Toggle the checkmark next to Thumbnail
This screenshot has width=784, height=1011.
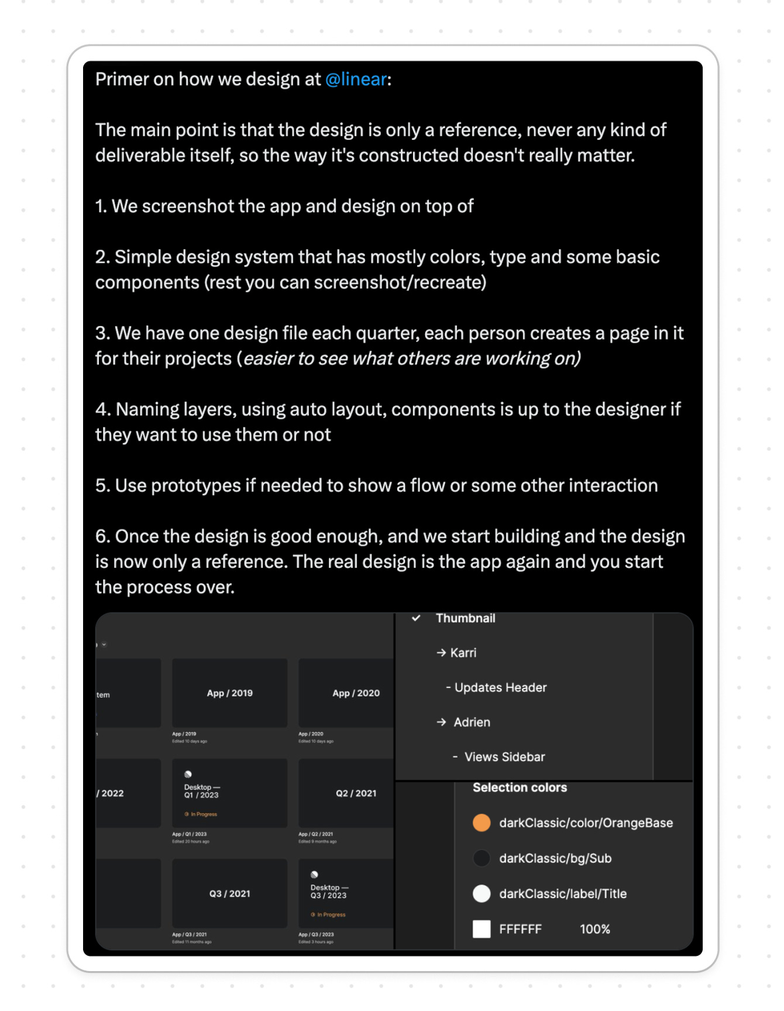[x=417, y=618]
